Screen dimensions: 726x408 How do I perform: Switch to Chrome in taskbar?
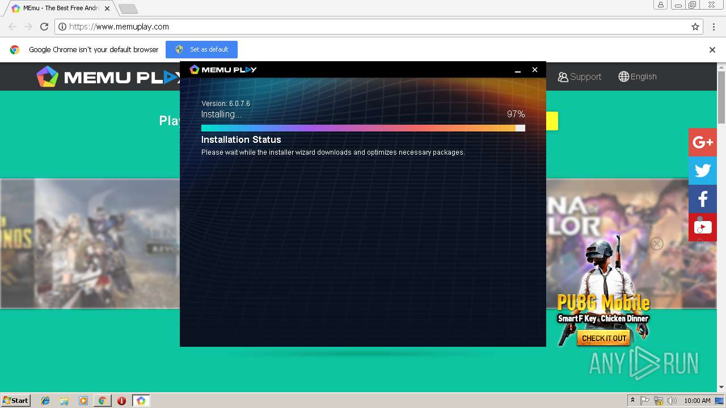coord(102,401)
